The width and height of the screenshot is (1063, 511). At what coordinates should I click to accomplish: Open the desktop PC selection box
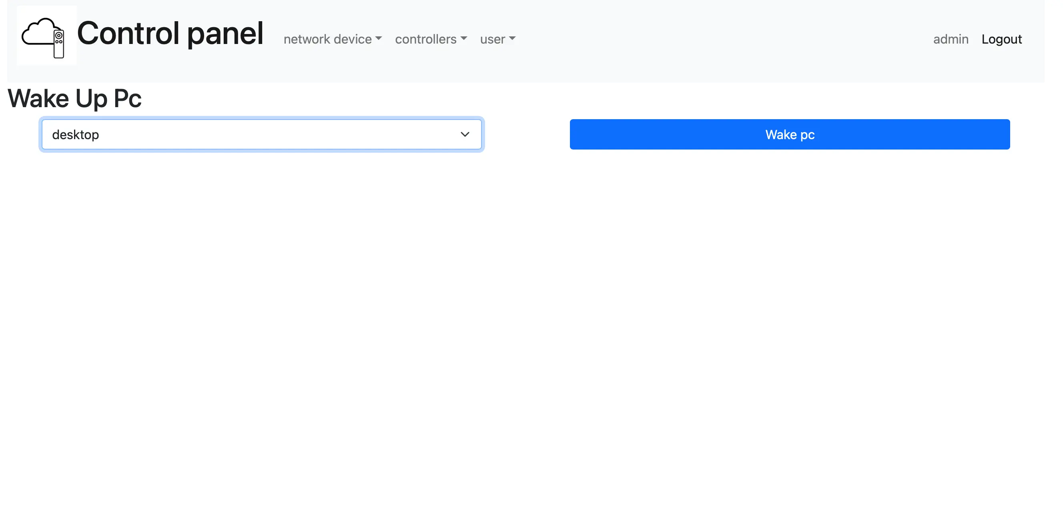[261, 134]
